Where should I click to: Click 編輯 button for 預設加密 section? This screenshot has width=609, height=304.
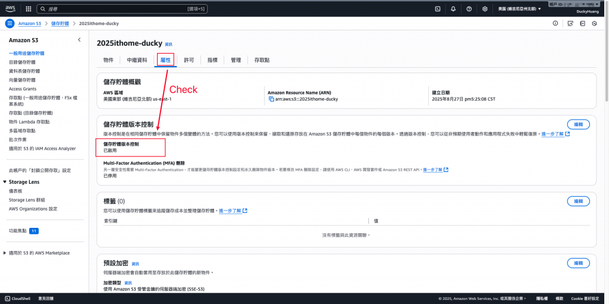578,263
